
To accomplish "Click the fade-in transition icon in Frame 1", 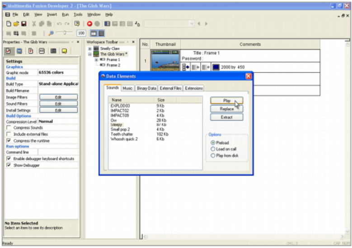I will [x=195, y=67].
